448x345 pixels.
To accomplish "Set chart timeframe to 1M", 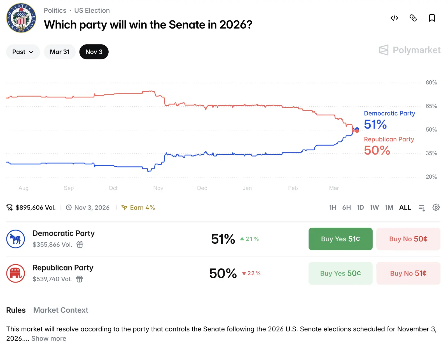I will click(x=389, y=208).
